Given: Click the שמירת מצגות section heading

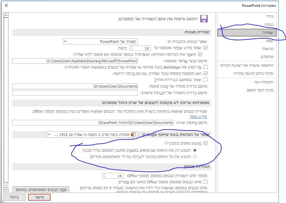Looking at the screenshot, I should click(197, 32).
